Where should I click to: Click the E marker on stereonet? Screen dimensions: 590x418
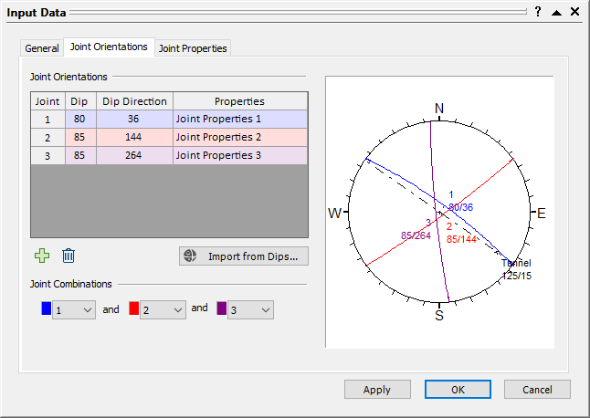[x=541, y=214]
